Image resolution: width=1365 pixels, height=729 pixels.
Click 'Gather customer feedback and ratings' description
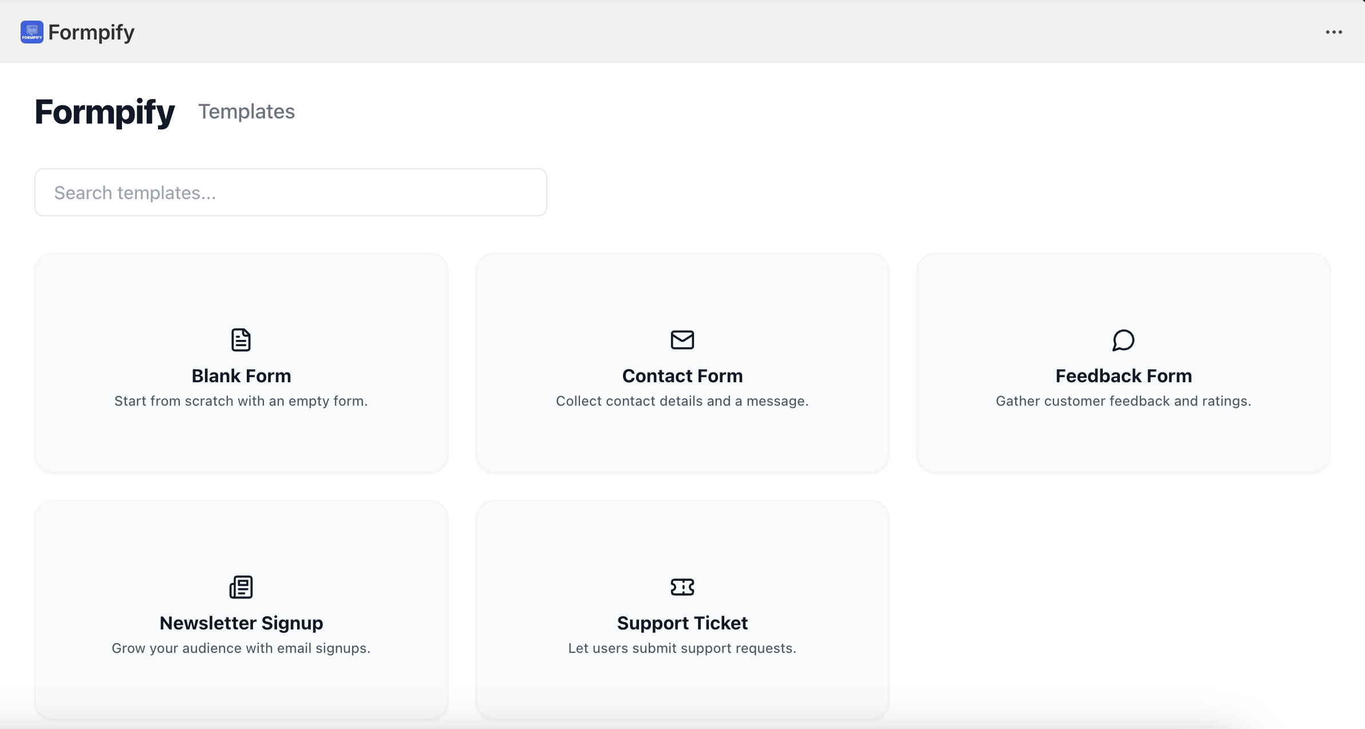[x=1123, y=401]
